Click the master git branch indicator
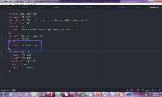Image resolution: width=162 pixels, height=97 pixels. (146, 90)
